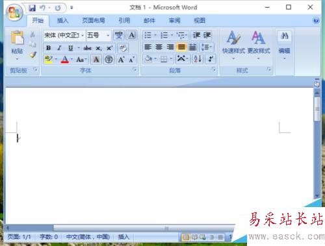
Task: Toggle strikethrough abc formatting
Action: pyautogui.click(x=88, y=48)
